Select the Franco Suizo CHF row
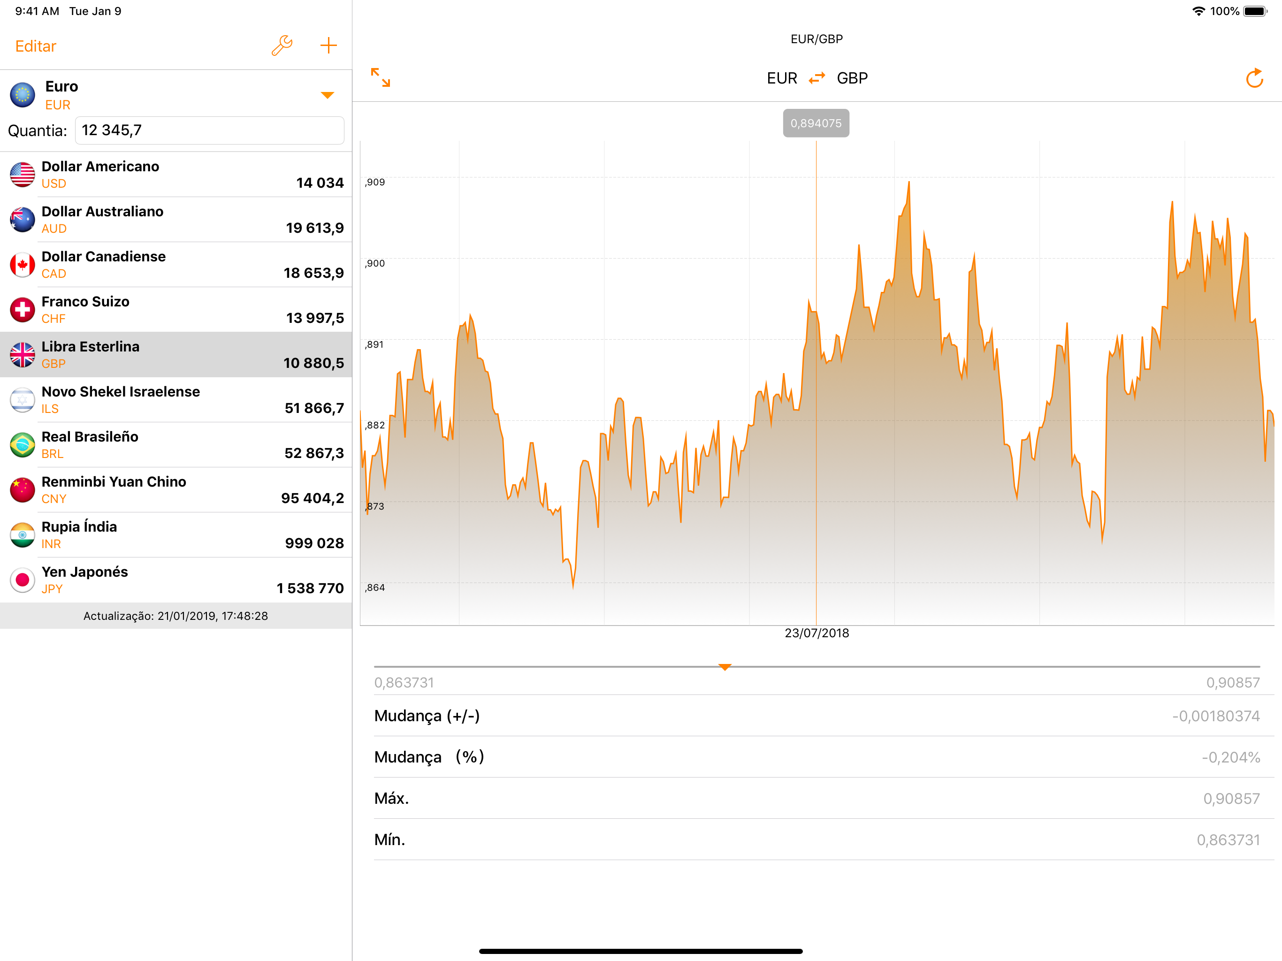This screenshot has width=1282, height=961. (x=176, y=310)
